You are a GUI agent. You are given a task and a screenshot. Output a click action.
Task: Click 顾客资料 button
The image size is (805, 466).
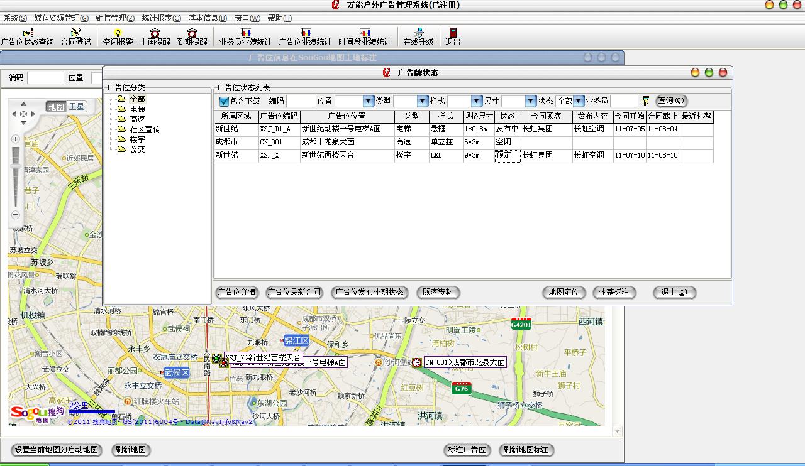click(x=438, y=292)
